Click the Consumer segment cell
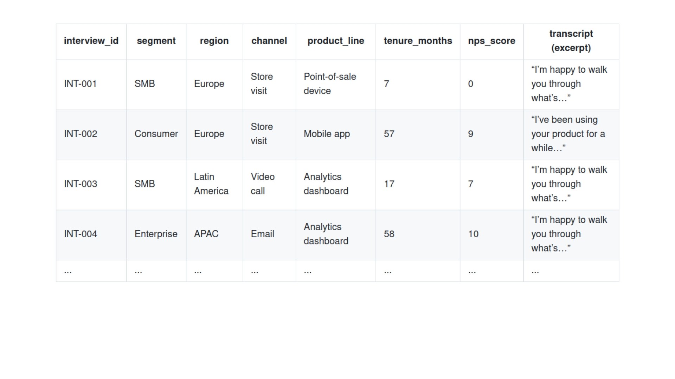The height and width of the screenshot is (379, 675). [156, 134]
